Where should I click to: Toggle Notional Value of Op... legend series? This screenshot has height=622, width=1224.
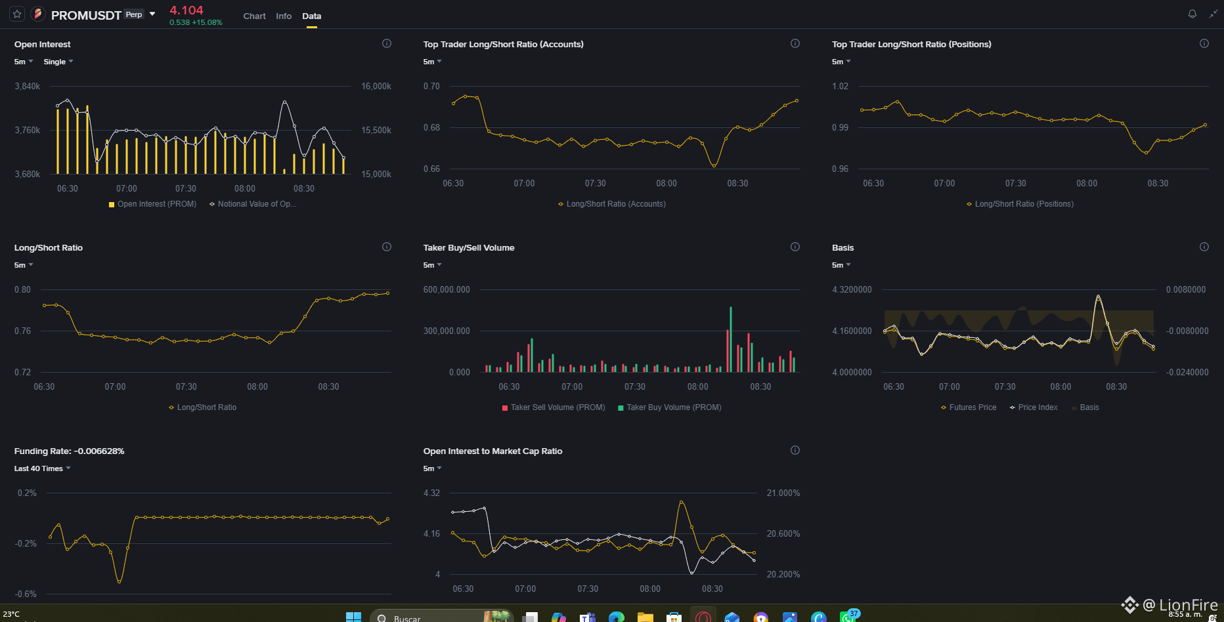click(x=253, y=204)
